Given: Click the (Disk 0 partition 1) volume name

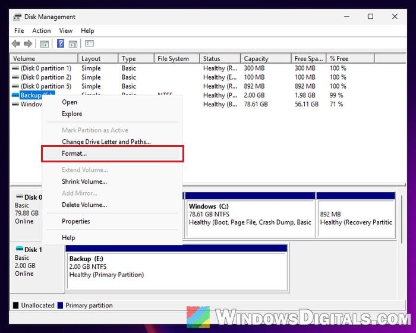Looking at the screenshot, I should pyautogui.click(x=46, y=68).
